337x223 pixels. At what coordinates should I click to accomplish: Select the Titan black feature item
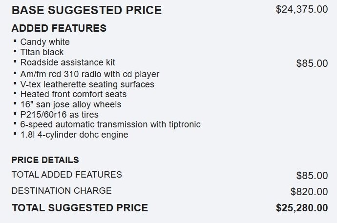click(x=42, y=52)
